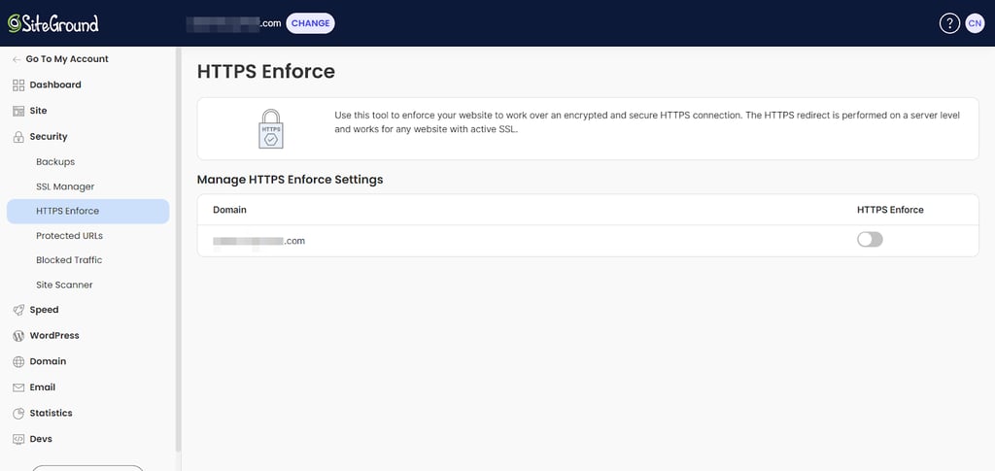
Task: Open Site Scanner page
Action: (64, 286)
